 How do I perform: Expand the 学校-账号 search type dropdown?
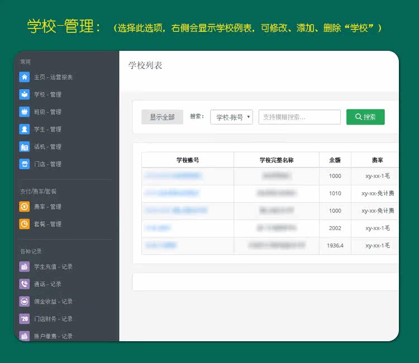(231, 117)
